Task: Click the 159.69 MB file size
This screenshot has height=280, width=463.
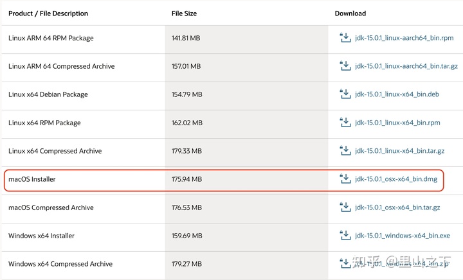Action: [x=187, y=236]
